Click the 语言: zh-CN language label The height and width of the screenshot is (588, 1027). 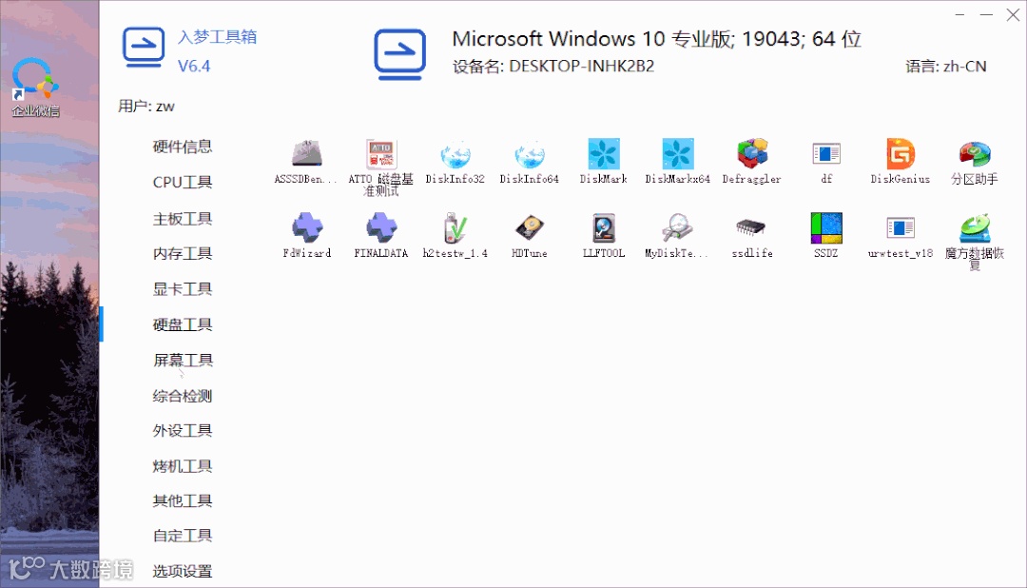click(946, 67)
